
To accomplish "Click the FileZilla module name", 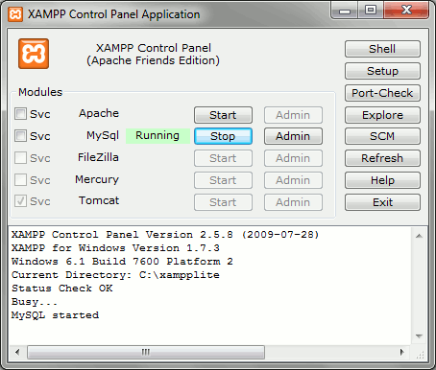I will 98,157.
